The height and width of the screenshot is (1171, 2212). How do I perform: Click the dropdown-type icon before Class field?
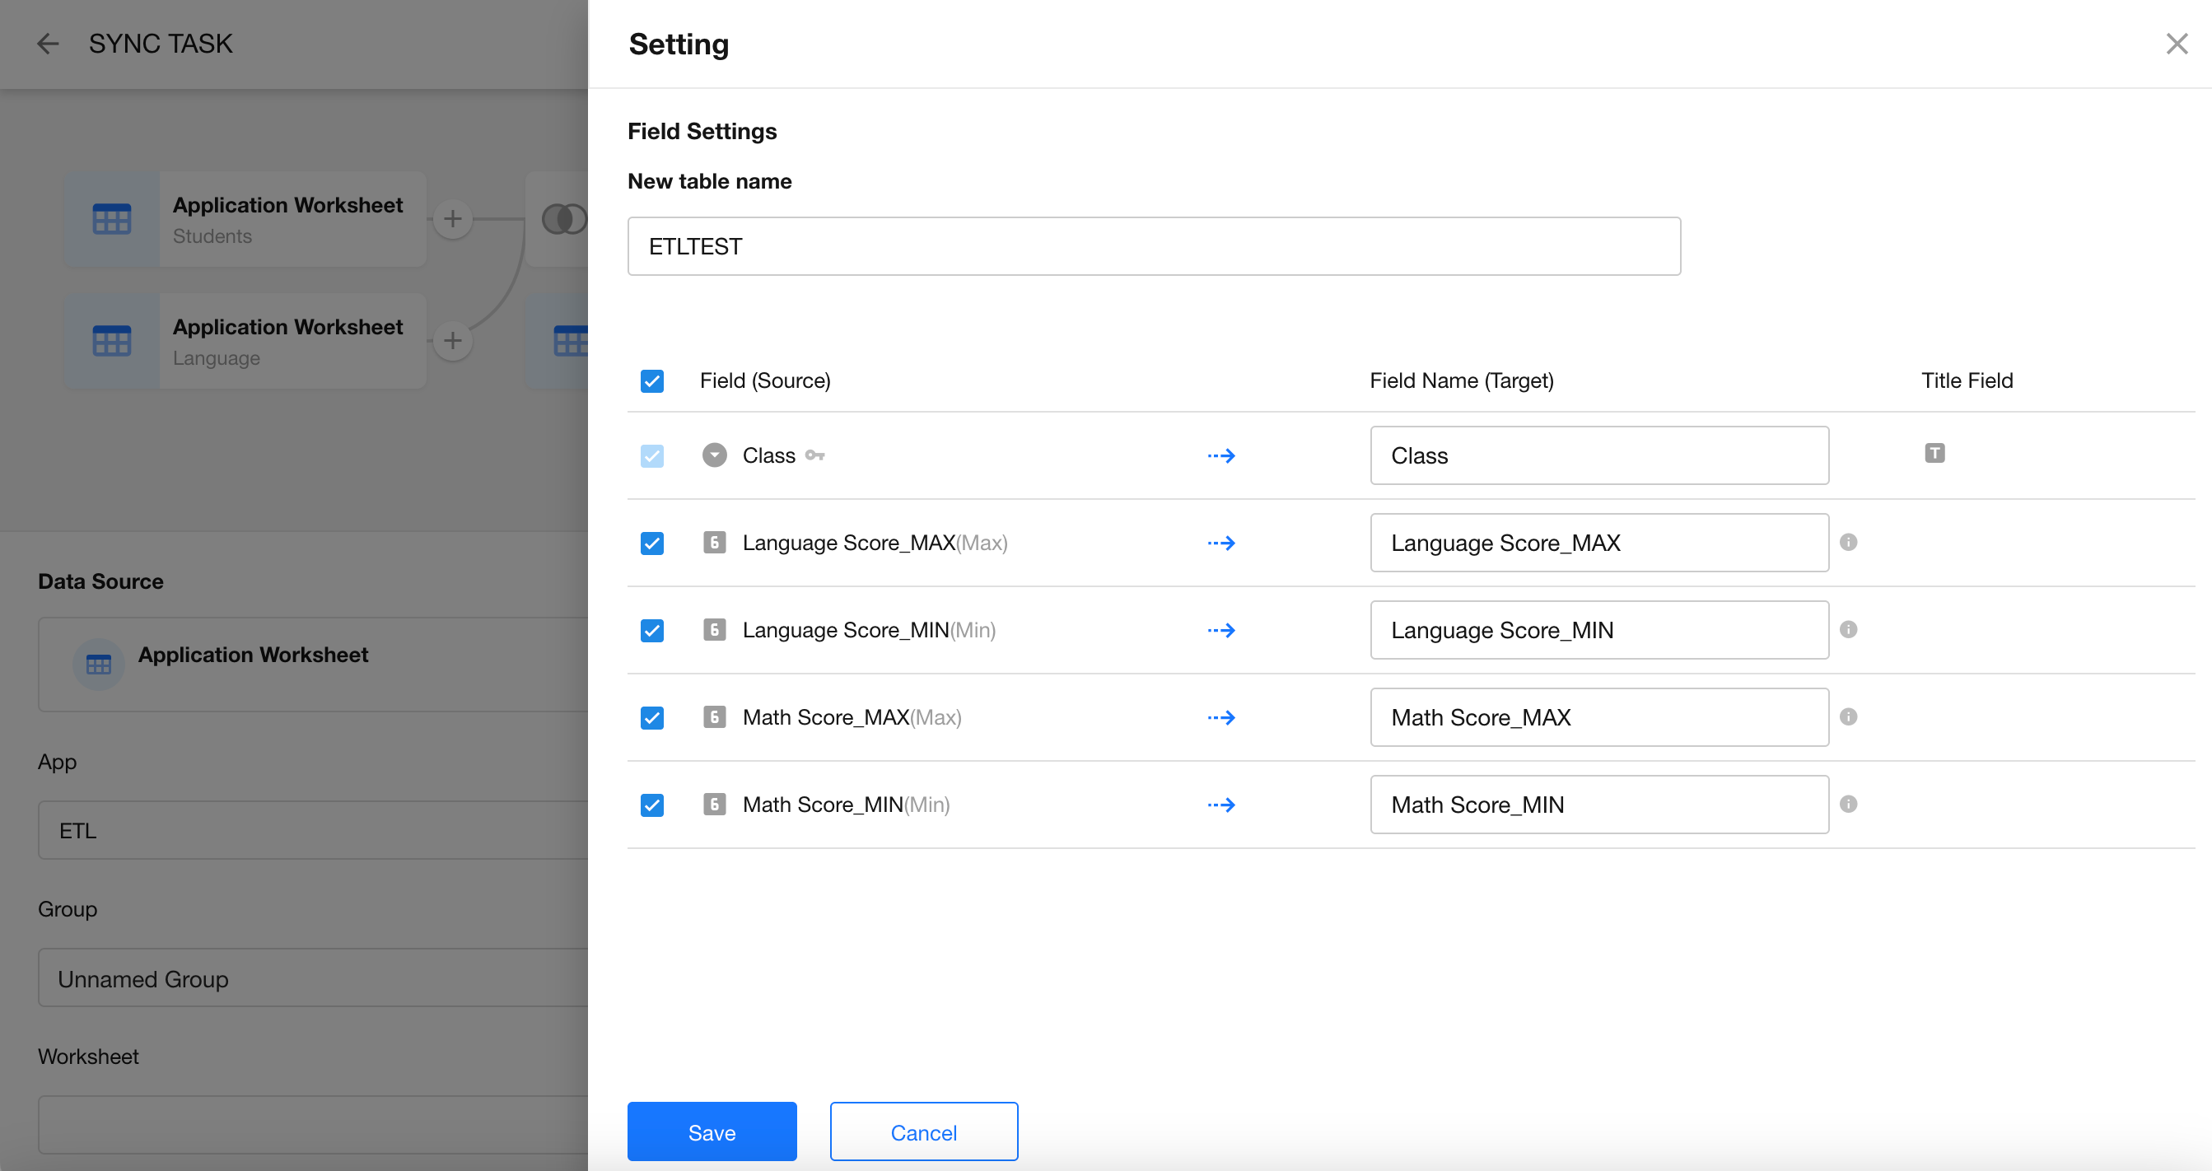click(x=713, y=455)
